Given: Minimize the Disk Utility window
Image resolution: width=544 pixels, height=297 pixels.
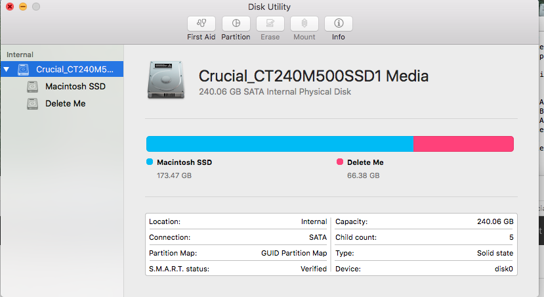Looking at the screenshot, I should [x=23, y=7].
